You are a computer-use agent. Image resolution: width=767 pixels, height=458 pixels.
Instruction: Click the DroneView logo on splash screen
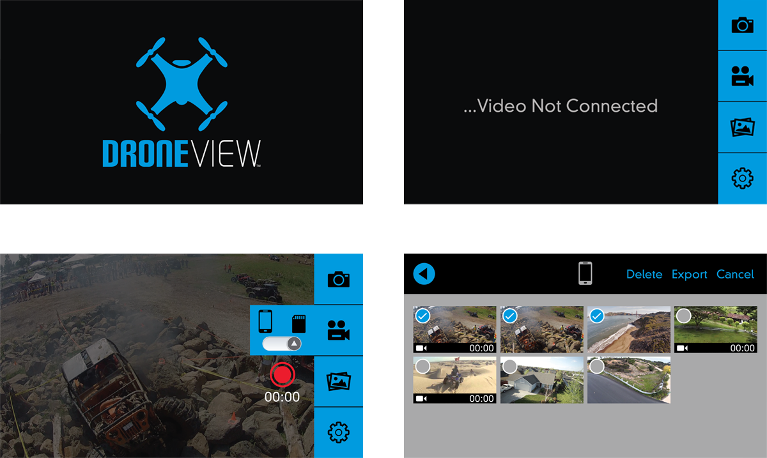(182, 102)
